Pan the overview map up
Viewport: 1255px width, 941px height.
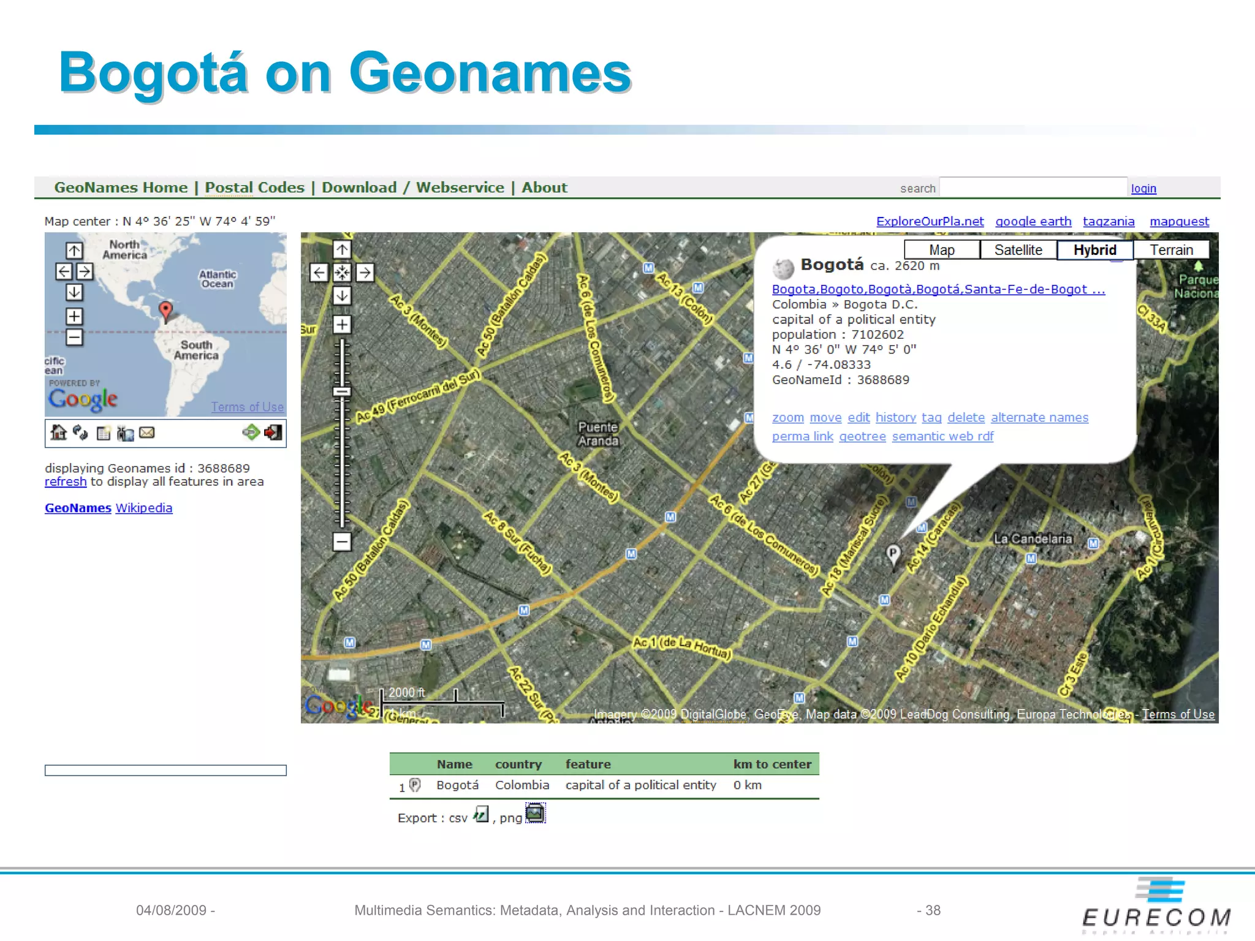coord(74,250)
